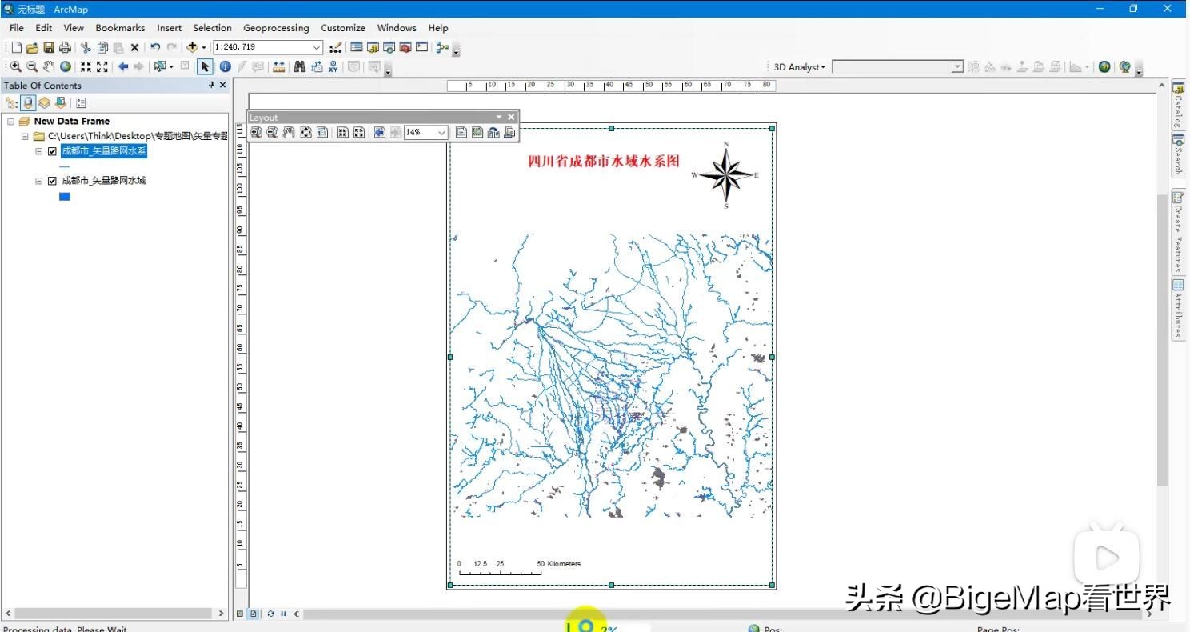The image size is (1190, 632).
Task: Click the blue symbol swatch of 水域 layer
Action: (65, 197)
